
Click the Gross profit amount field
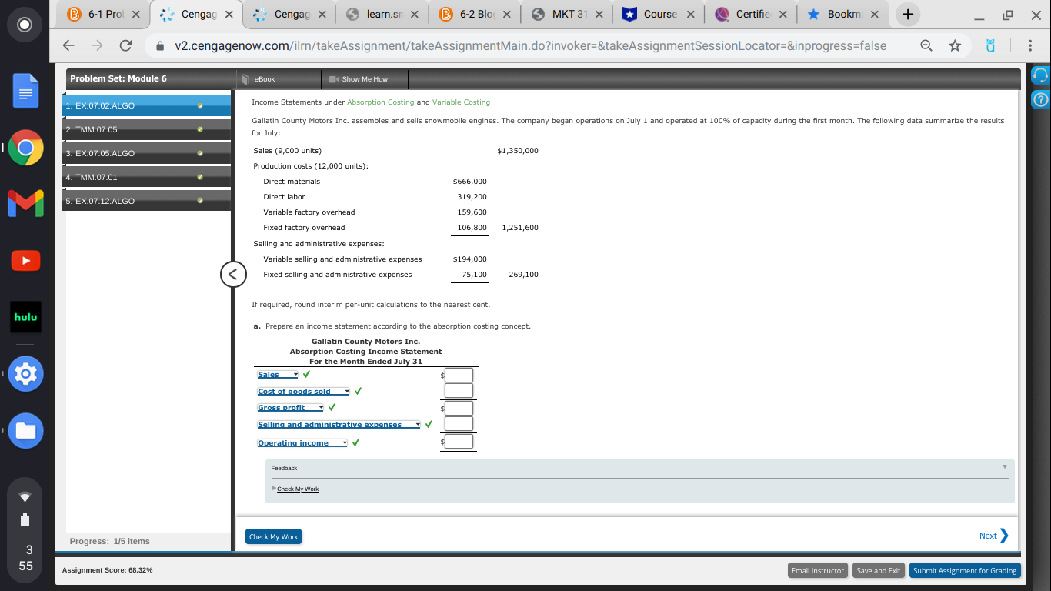[459, 409]
